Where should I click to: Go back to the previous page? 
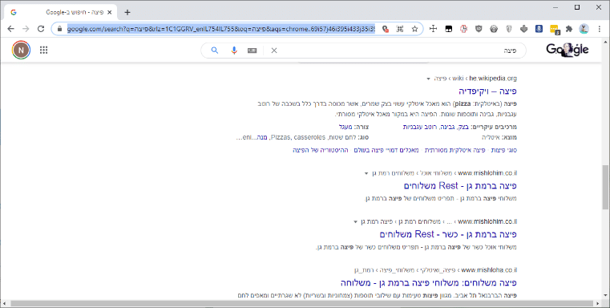11,28
